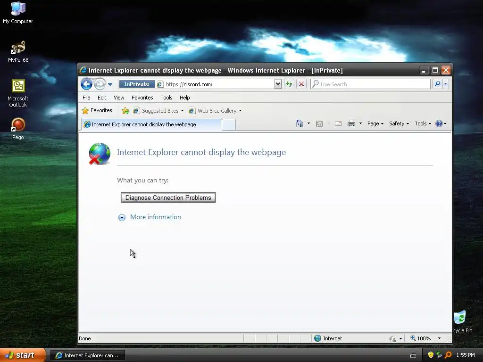Click the Home icon in command bar
Image resolution: width=483 pixels, height=362 pixels.
(299, 123)
